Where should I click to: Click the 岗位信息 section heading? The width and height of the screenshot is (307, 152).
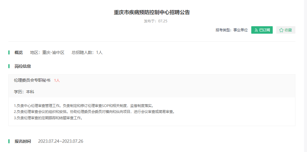[x=23, y=66]
